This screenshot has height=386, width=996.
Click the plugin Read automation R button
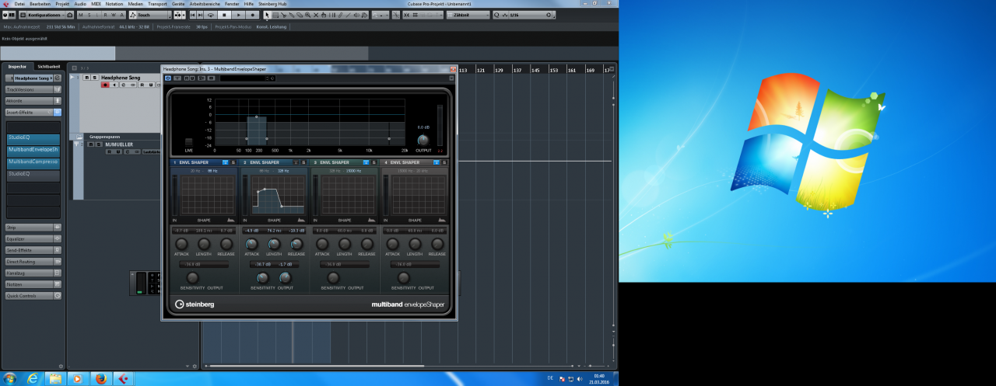click(186, 78)
